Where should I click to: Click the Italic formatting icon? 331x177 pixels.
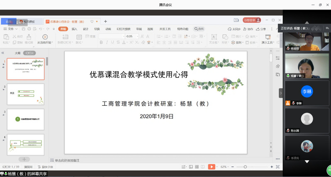coord(107,42)
